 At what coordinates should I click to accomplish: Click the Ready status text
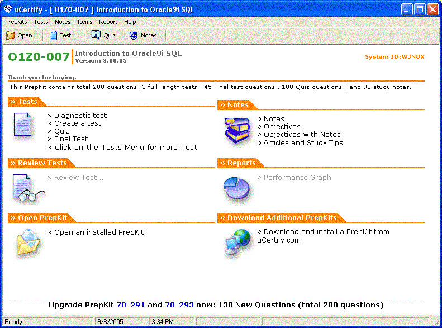click(x=13, y=321)
